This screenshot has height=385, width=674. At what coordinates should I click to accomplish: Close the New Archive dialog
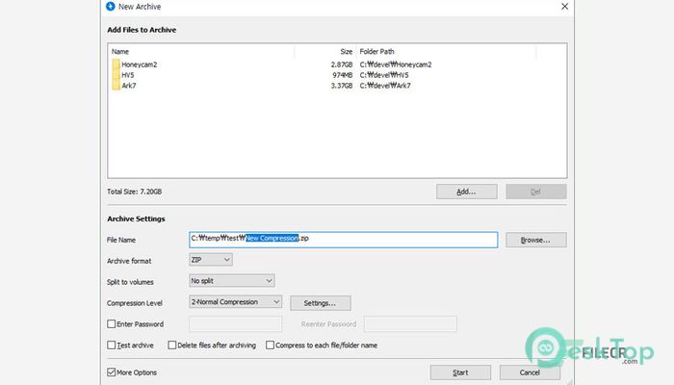coord(565,7)
